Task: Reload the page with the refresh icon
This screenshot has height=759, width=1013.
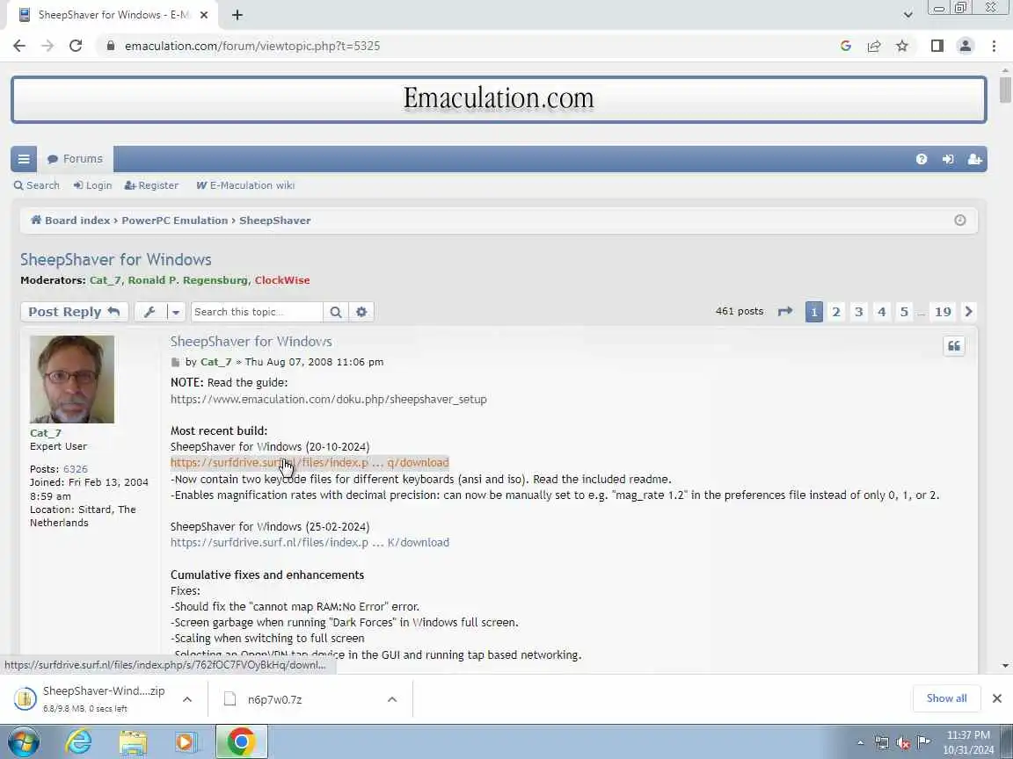Action: (x=76, y=46)
